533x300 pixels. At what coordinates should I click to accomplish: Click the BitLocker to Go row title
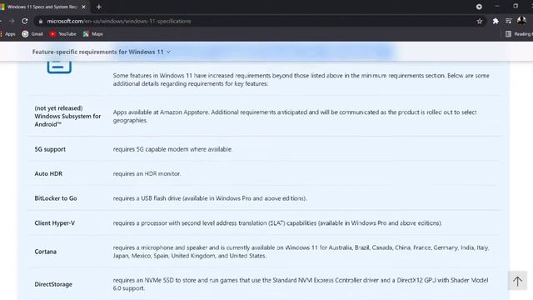pos(56,198)
